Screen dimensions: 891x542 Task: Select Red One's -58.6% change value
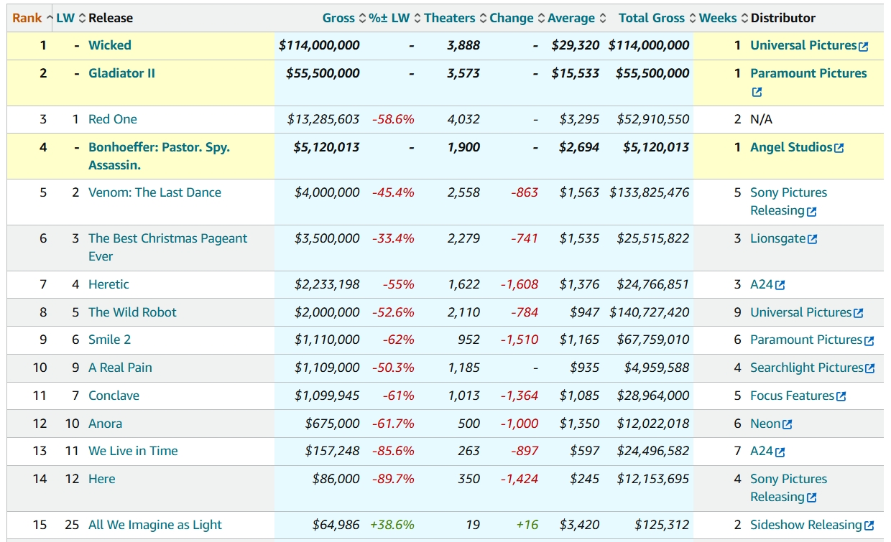pyautogui.click(x=393, y=119)
